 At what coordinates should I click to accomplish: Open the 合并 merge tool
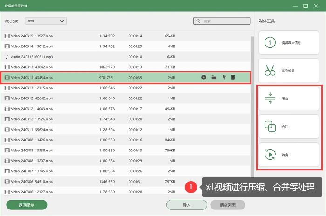[289, 127]
